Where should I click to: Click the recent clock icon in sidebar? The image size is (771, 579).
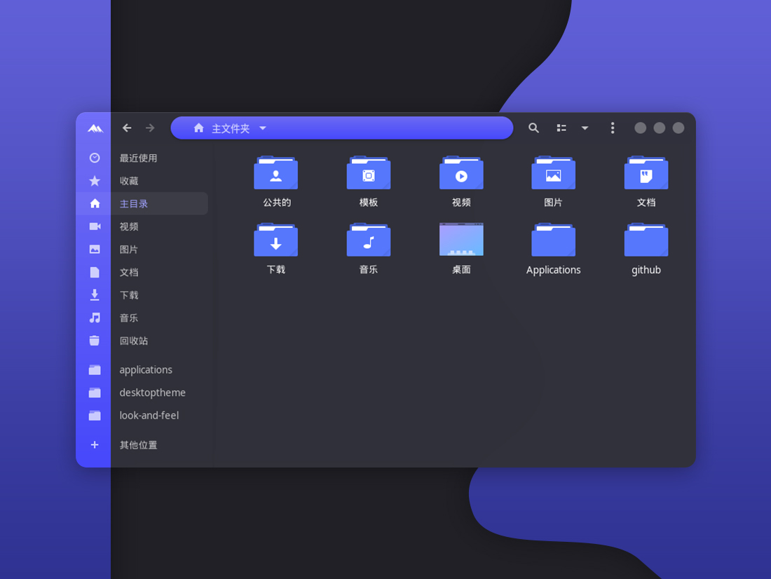95,158
